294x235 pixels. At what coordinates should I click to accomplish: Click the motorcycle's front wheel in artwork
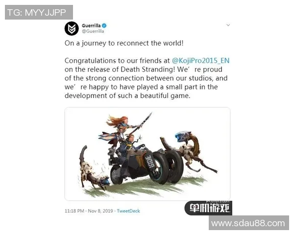pos(160,168)
